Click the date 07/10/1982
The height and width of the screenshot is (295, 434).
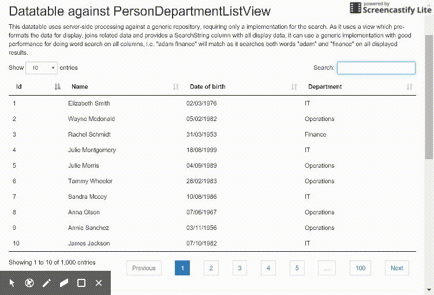click(201, 243)
